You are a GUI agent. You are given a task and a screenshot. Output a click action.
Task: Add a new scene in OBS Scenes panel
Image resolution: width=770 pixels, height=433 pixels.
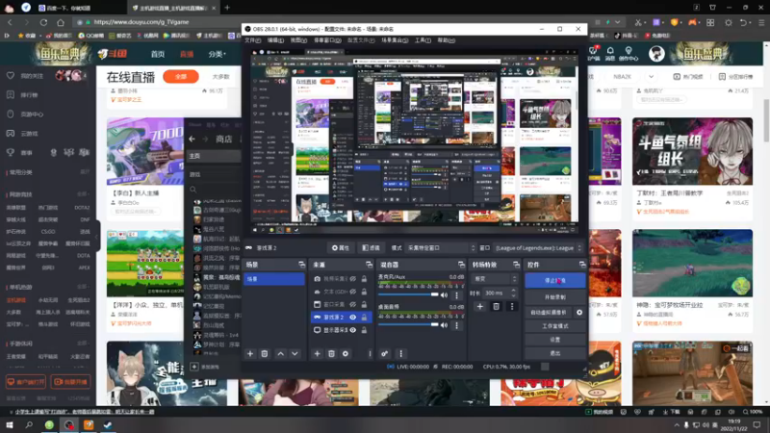point(250,353)
